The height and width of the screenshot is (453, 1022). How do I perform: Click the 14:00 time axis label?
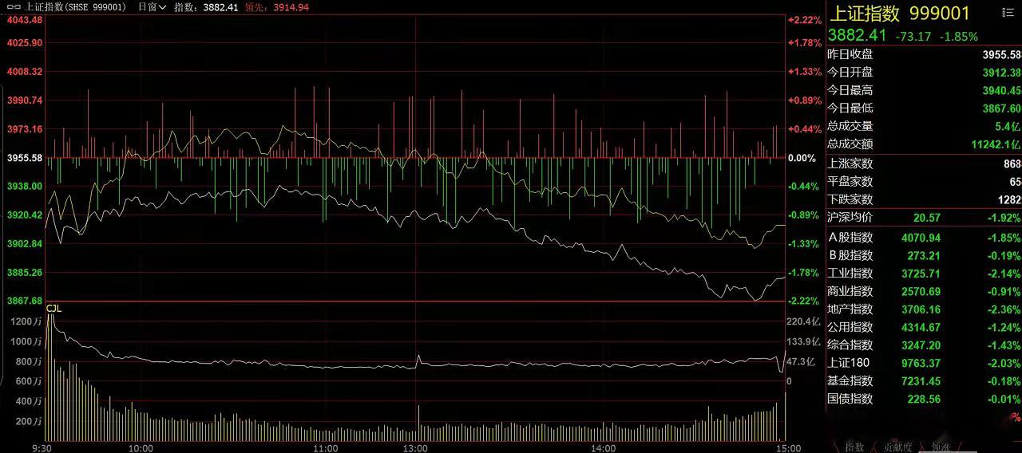click(x=602, y=447)
